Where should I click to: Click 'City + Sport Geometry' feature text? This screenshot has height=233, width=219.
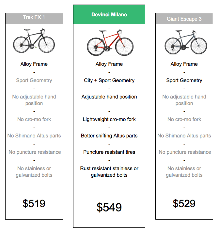109,81
